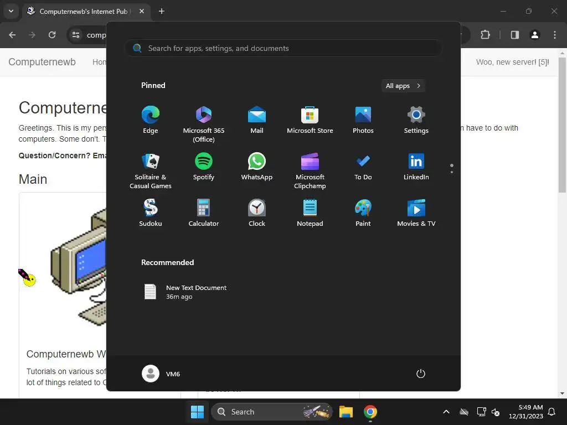Click the Computernewb site brand link
Screen dimensions: 567x425
tap(42, 62)
